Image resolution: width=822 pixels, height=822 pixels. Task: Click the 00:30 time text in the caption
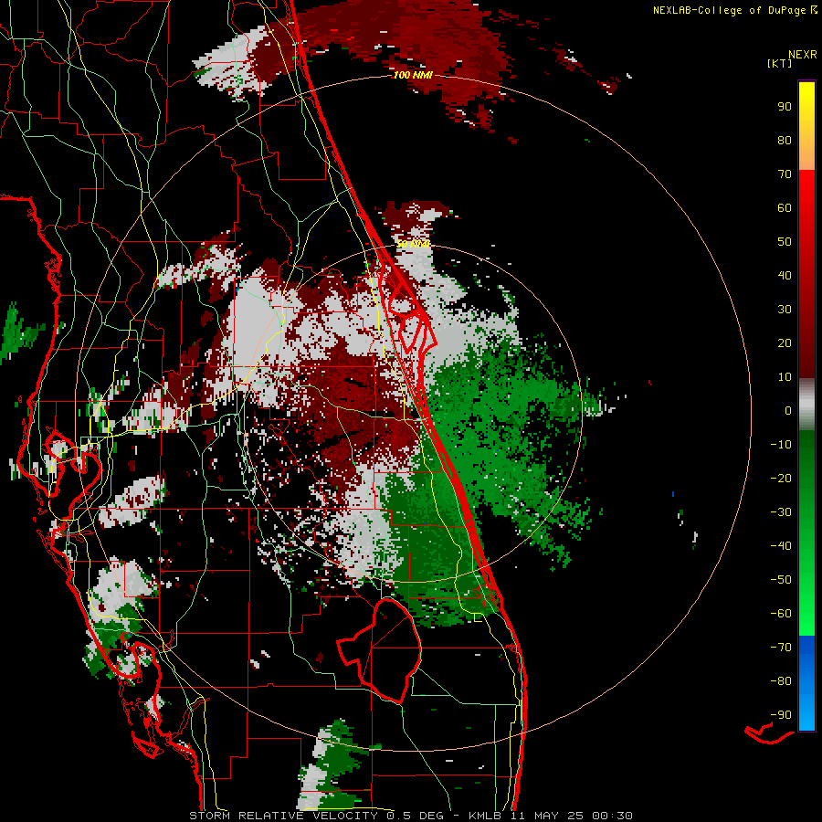[612, 816]
